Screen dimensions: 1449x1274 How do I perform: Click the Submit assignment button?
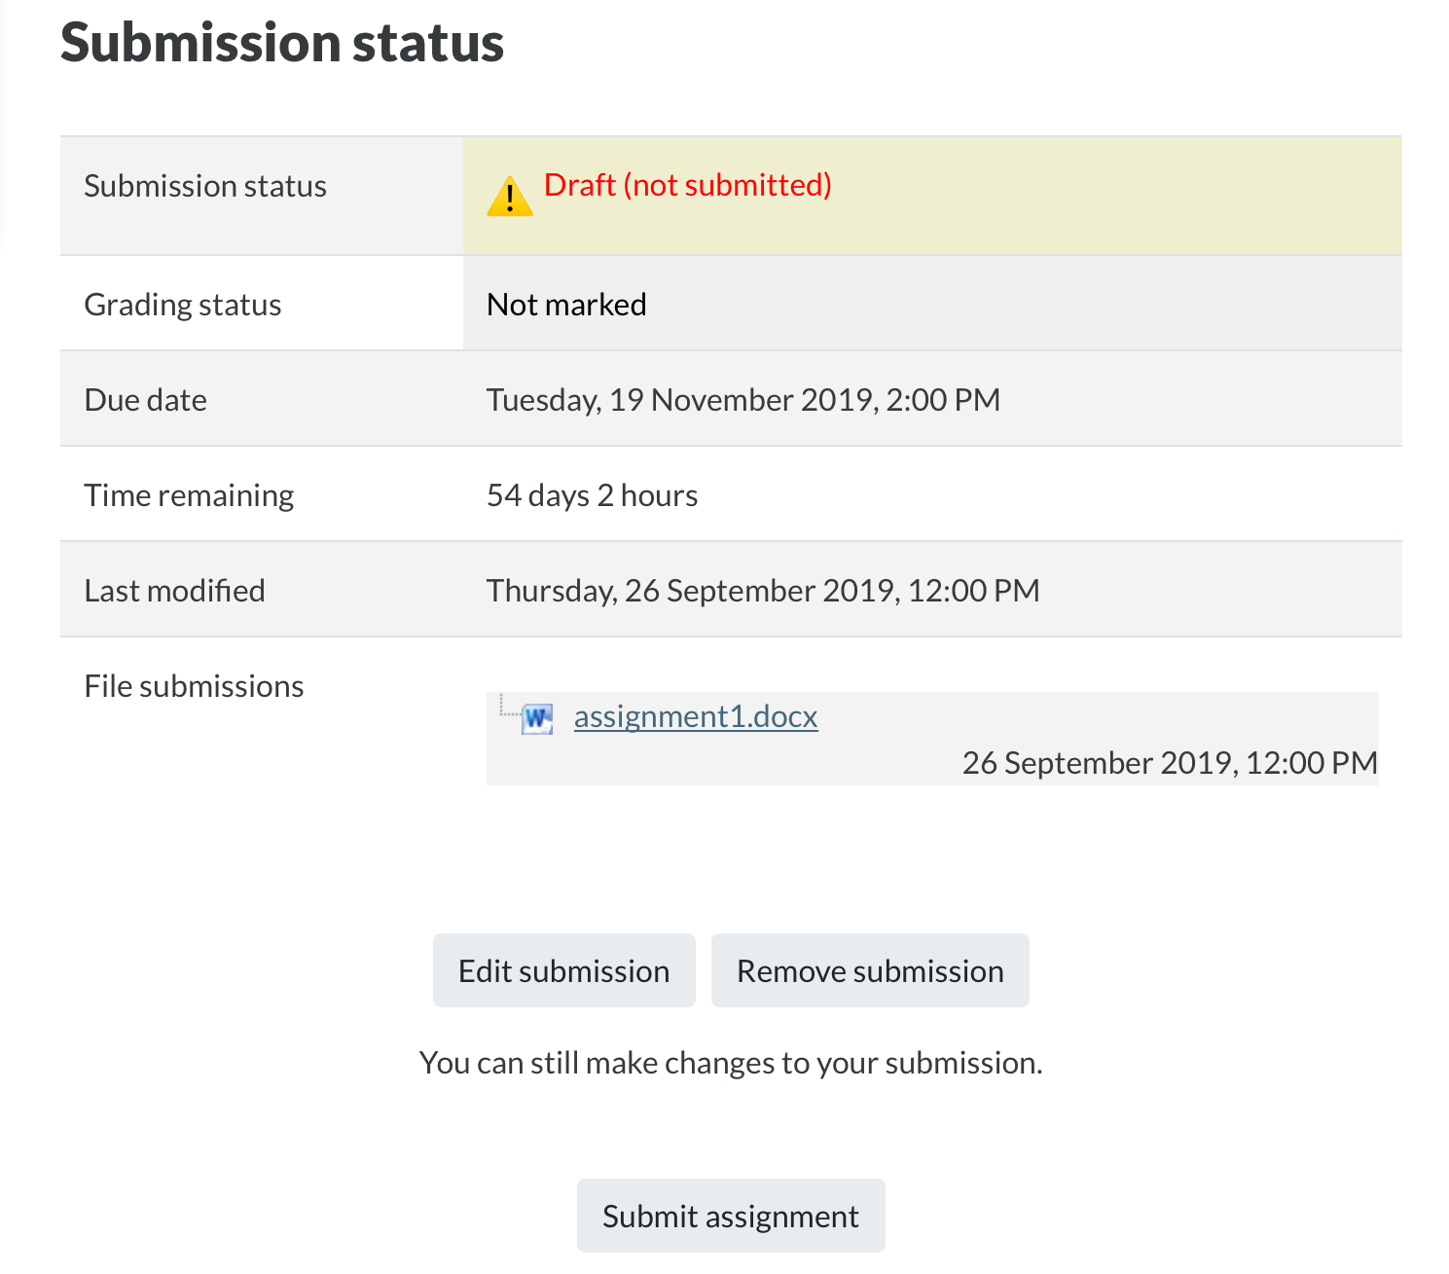(x=731, y=1216)
